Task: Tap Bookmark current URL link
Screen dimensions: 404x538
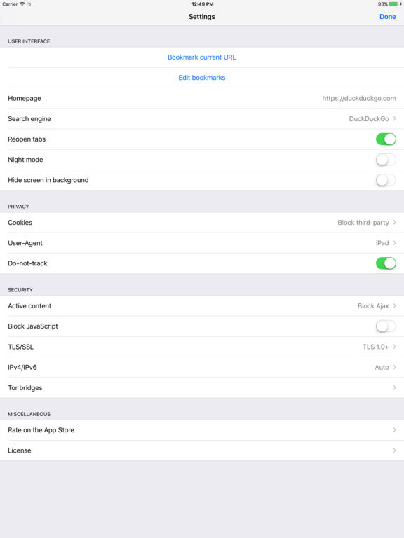Action: pos(202,57)
